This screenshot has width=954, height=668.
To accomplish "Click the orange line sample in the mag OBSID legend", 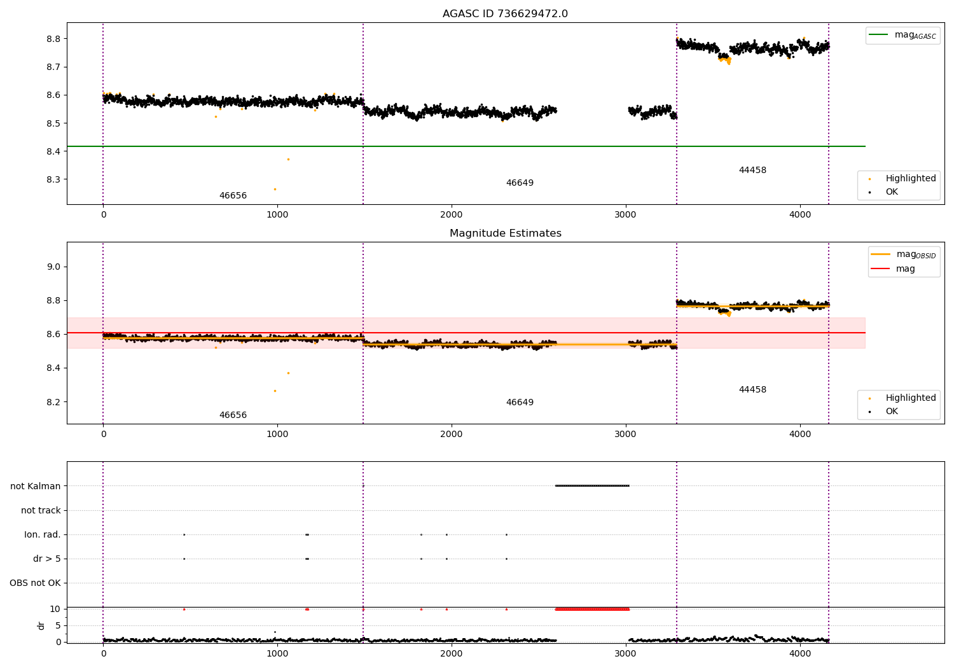I will 881,254.
